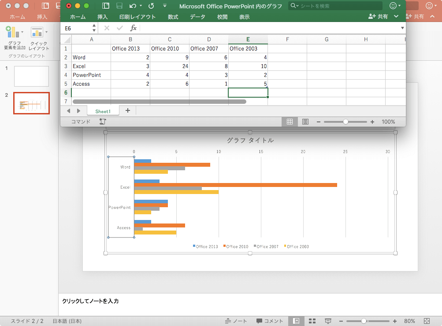The image size is (442, 326).
Task: Zoom in with Excel plus button
Action: pos(372,122)
